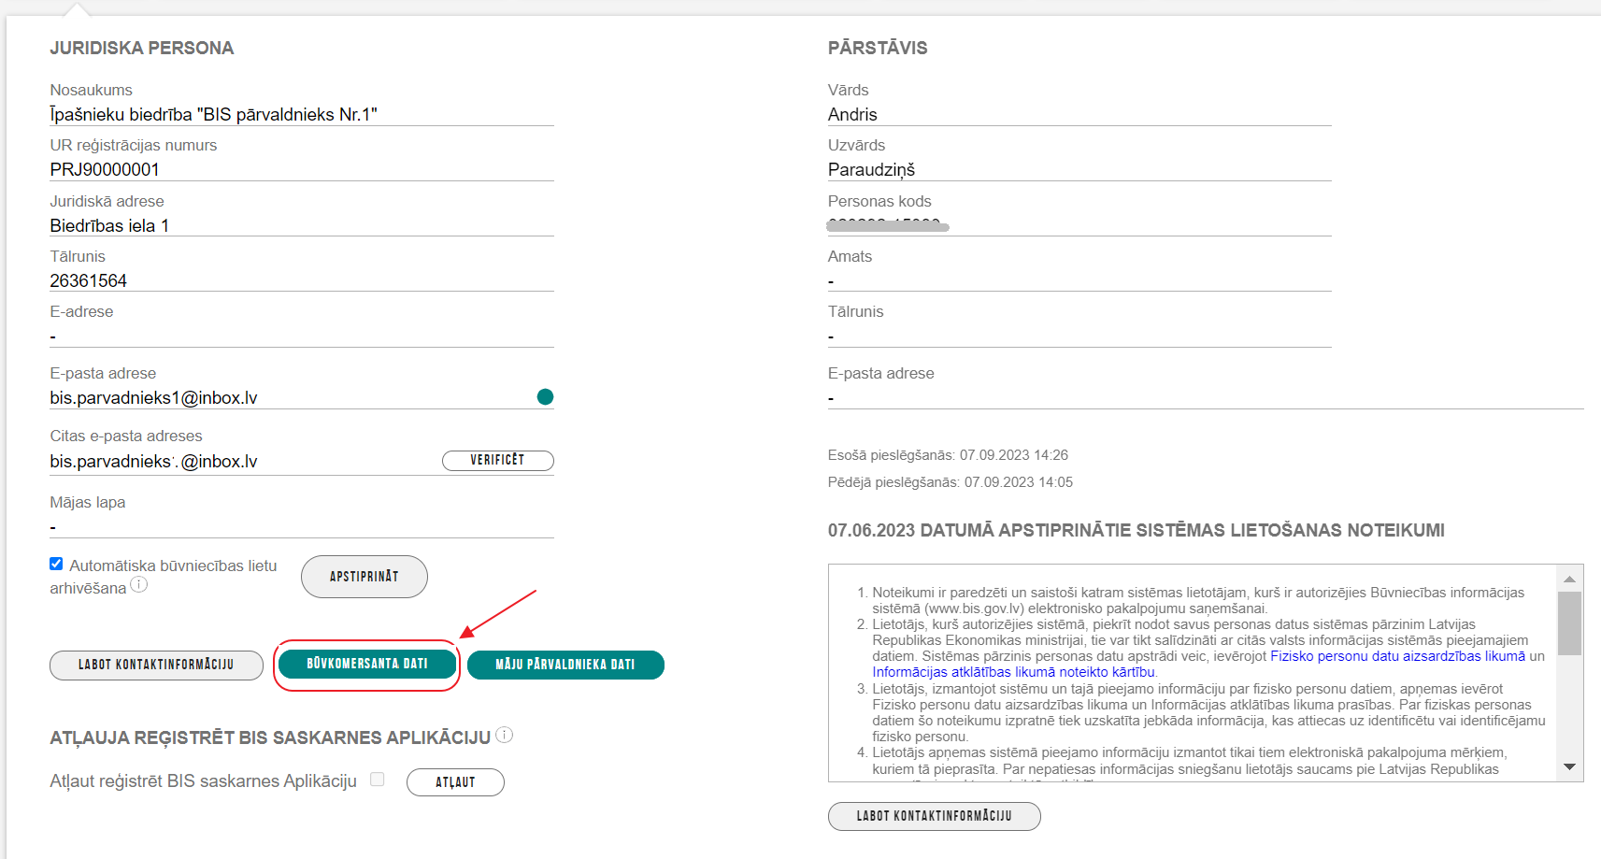Uncheck Automātiska būvniecības lietu arhivēšana checkbox
Image resolution: width=1601 pixels, height=859 pixels.
pos(56,564)
